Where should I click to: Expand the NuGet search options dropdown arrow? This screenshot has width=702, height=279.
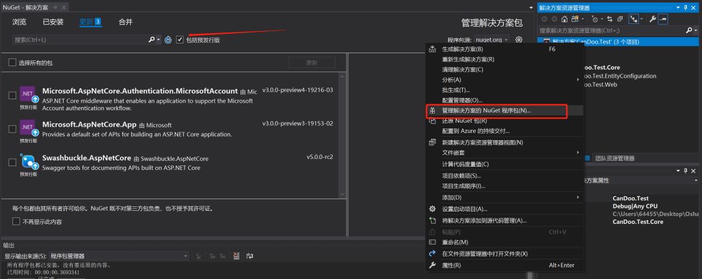point(159,40)
